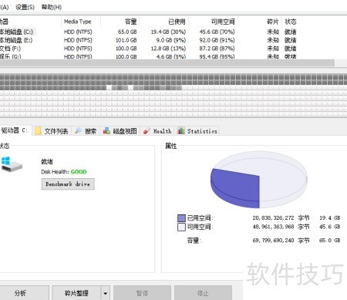
Task: Click the Statistics bar chart icon
Action: pyautogui.click(x=181, y=131)
